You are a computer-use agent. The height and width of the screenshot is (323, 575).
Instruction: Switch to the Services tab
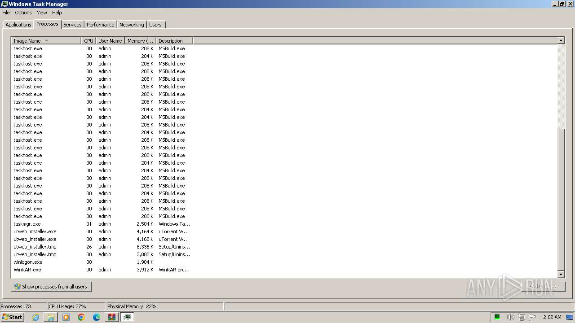coord(72,25)
